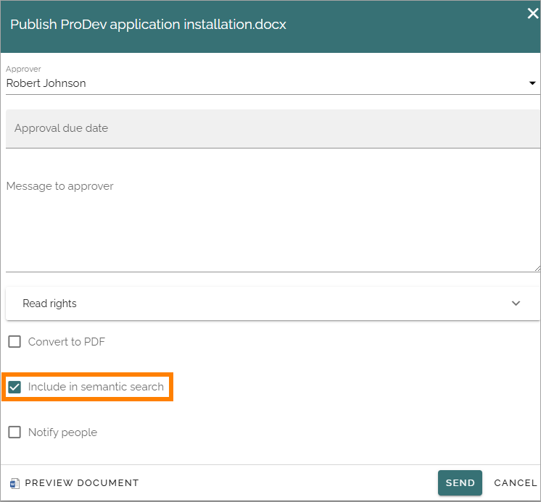Screen dimensions: 541x502
Task: Click the Approver field label
Action: 23,69
